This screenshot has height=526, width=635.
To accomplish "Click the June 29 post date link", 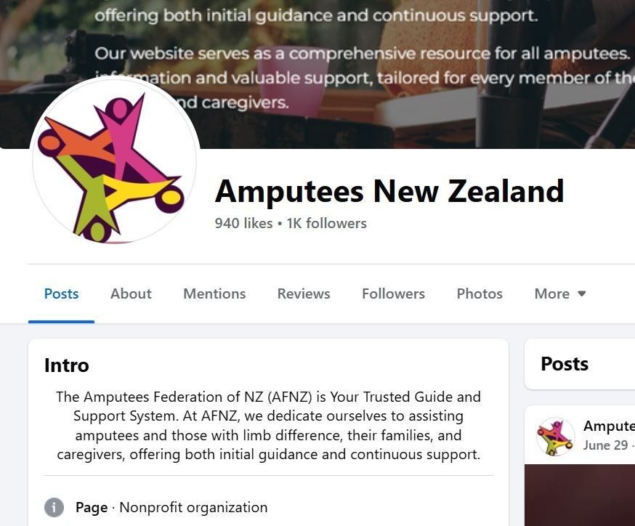I will (x=605, y=445).
